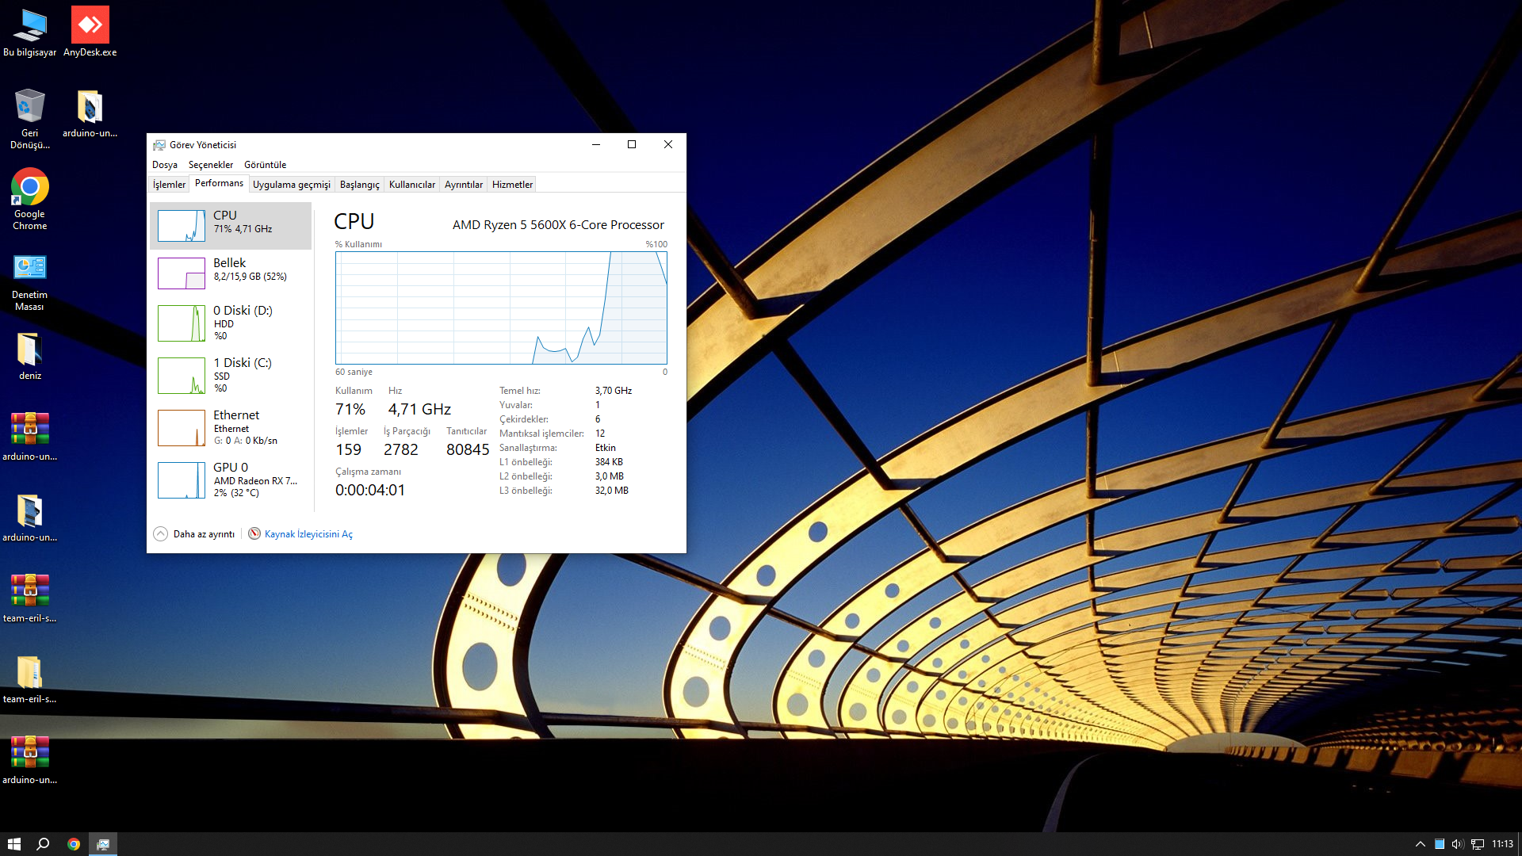Select the team-eril-s WinRAR archive icon
1522x856 pixels.
pyautogui.click(x=29, y=598)
